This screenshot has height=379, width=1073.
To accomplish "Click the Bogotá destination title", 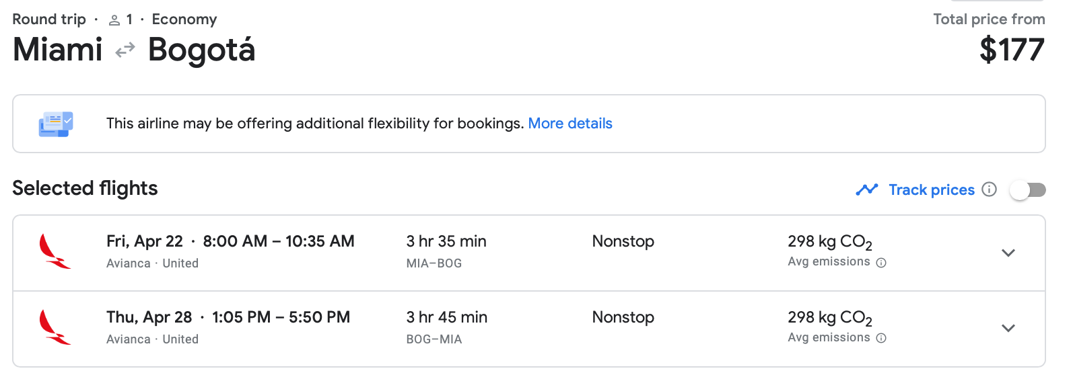I will click(201, 50).
